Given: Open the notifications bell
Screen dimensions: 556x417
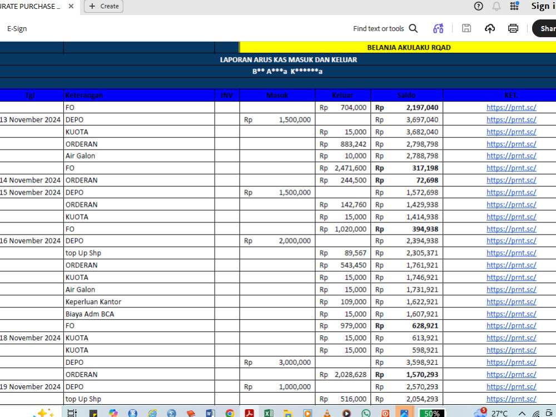Looking at the screenshot, I should tap(497, 6).
